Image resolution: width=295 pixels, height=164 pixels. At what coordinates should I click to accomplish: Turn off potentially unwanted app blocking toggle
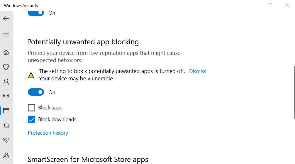pos(36,92)
